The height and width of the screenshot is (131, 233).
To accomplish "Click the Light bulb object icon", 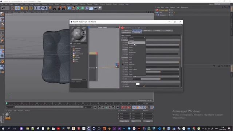I will click(100, 8).
